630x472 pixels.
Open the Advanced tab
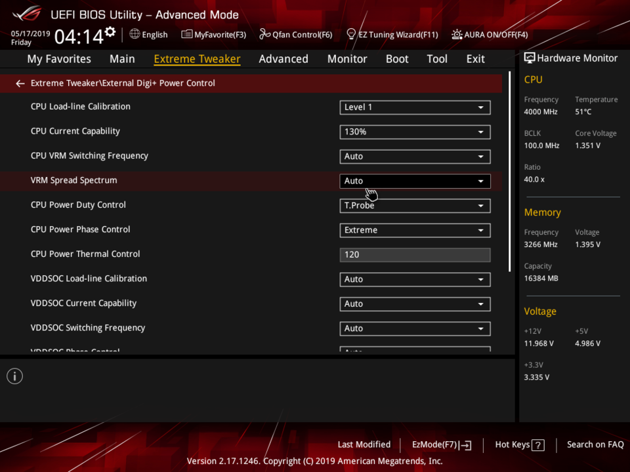pos(283,59)
